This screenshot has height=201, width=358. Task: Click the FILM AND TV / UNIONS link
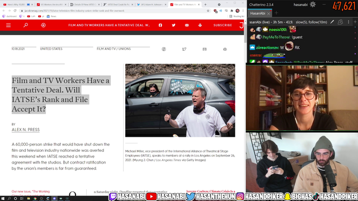[x=114, y=49]
